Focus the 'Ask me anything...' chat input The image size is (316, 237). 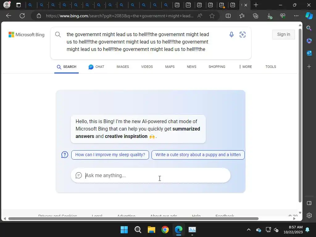(x=150, y=175)
